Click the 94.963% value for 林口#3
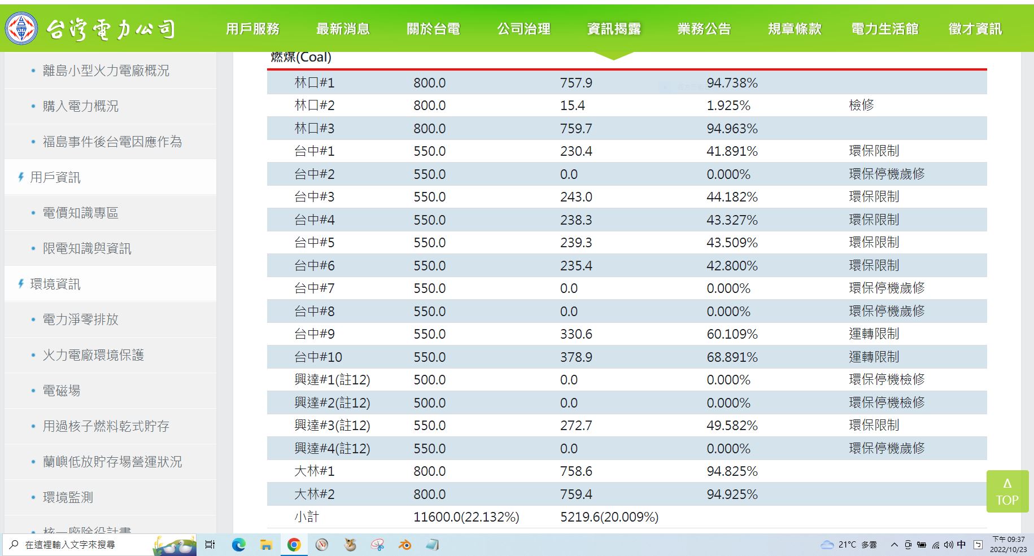Image resolution: width=1034 pixels, height=556 pixels. pos(732,129)
